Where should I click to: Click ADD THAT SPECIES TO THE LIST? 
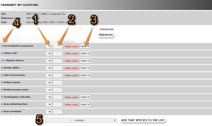click(x=143, y=120)
